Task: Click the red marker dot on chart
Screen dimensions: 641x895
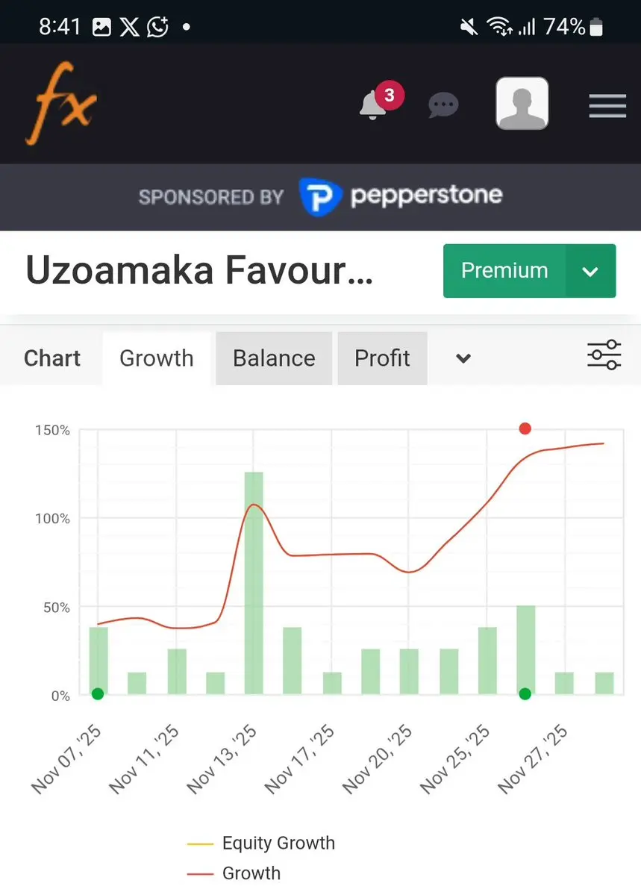Action: coord(525,428)
